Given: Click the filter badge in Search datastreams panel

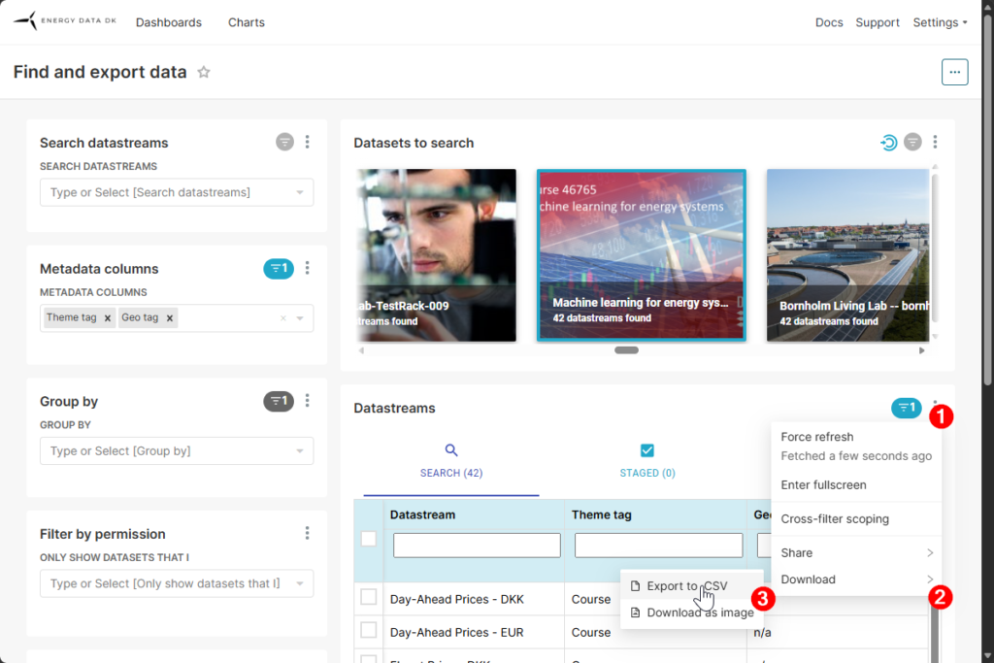Looking at the screenshot, I should pyautogui.click(x=284, y=142).
